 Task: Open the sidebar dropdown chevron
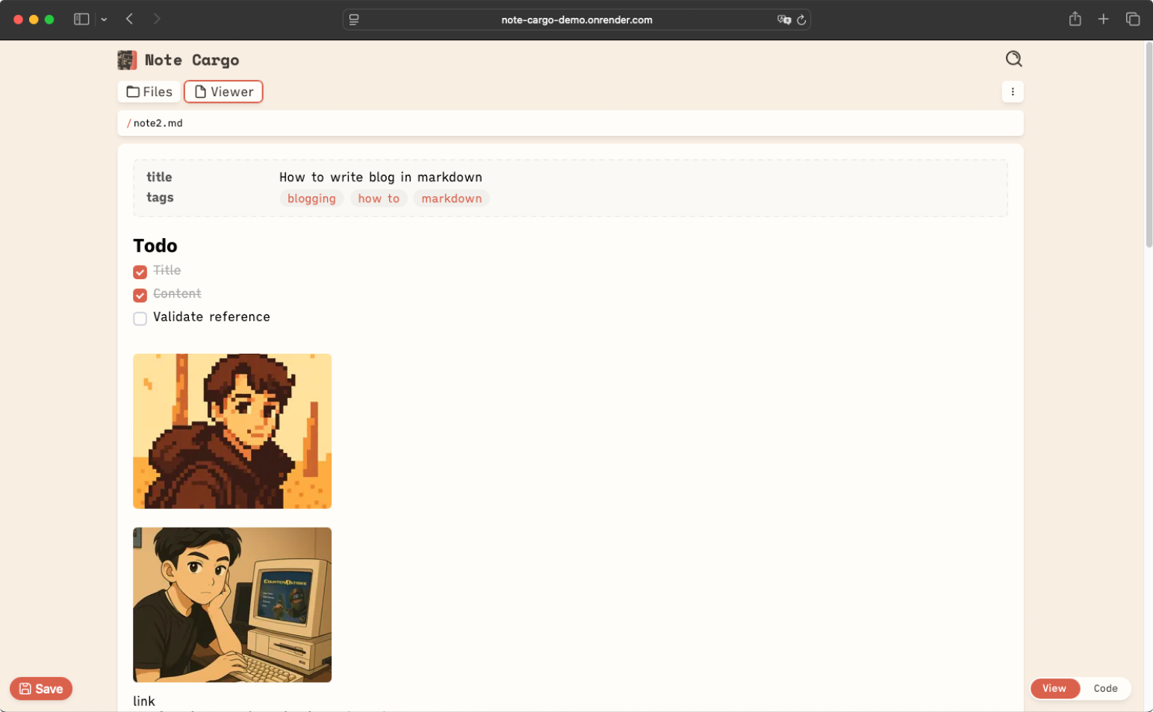click(104, 19)
